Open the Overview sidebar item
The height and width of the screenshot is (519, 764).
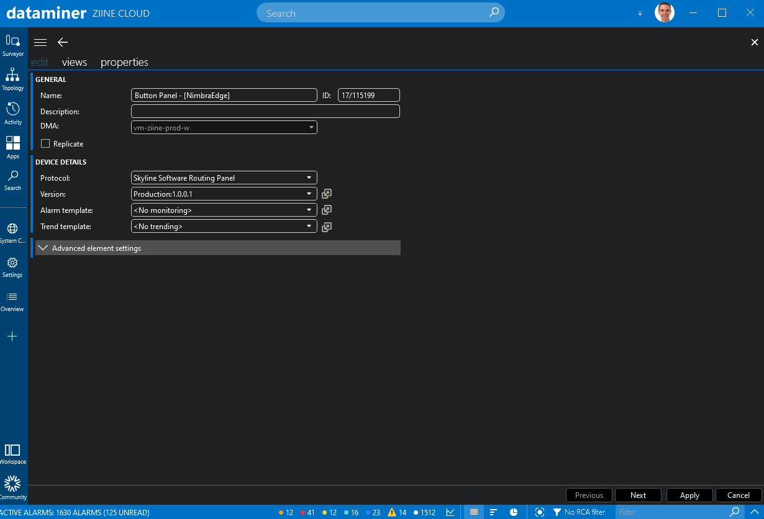(13, 301)
